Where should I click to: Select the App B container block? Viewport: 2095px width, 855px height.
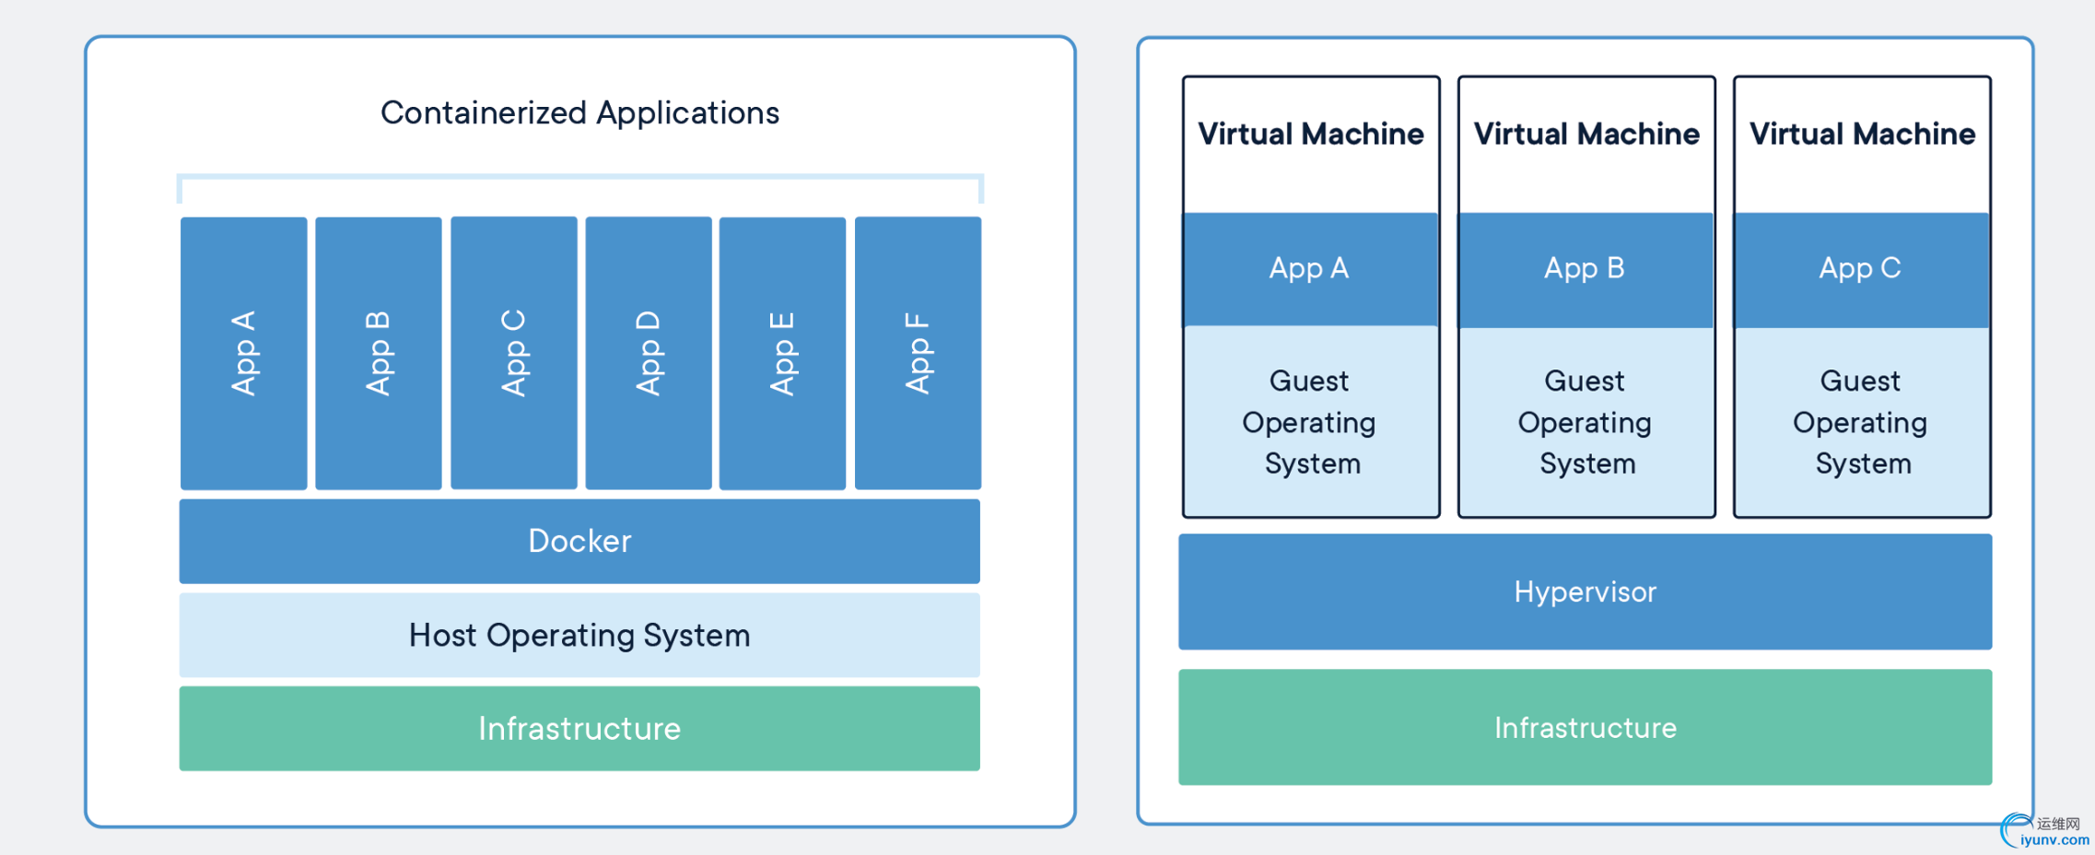click(379, 353)
